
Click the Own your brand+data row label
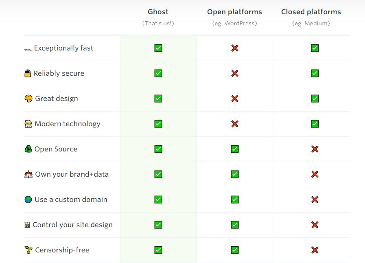pyautogui.click(x=72, y=174)
